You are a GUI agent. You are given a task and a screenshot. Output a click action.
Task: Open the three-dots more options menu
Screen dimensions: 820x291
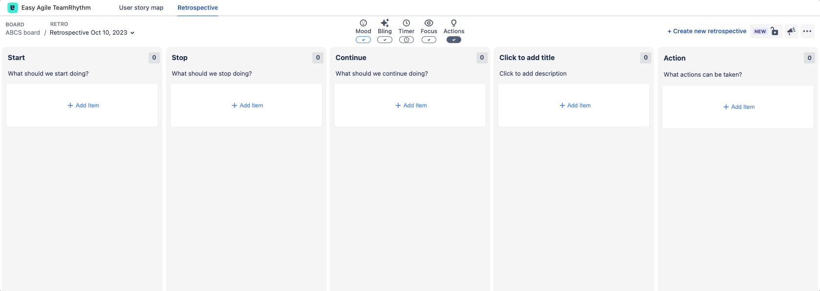(x=807, y=31)
